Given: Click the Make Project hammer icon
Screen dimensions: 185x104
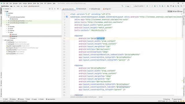Looking at the screenshot, I should pyautogui.click(x=123, y=6).
